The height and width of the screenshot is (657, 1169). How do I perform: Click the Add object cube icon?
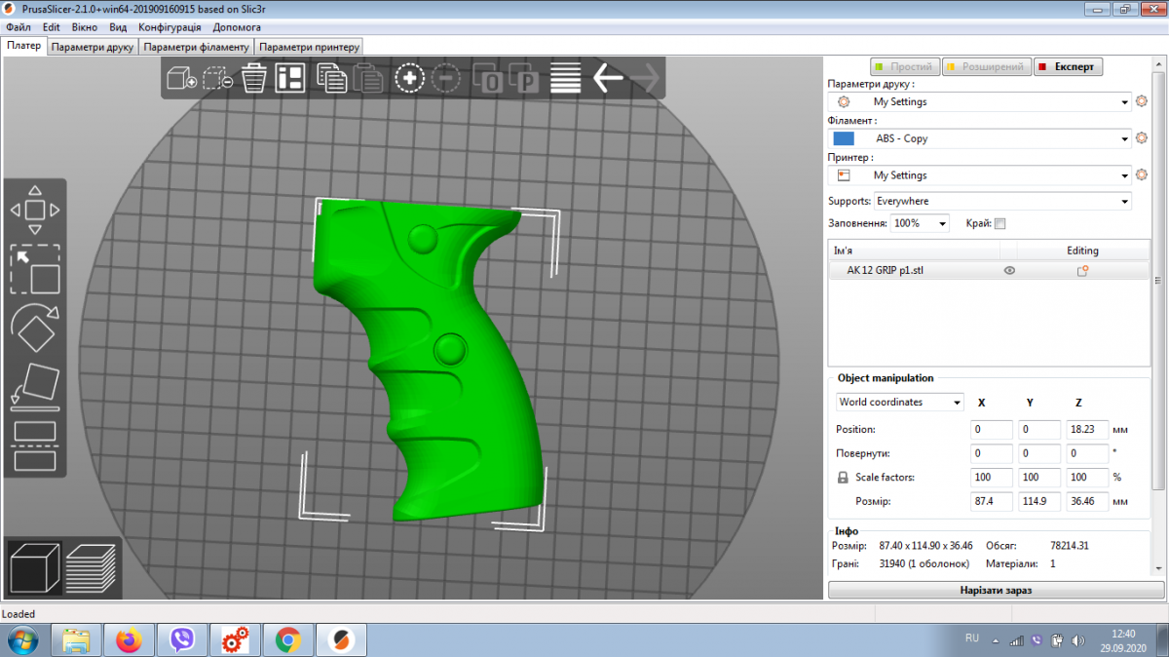[x=181, y=79]
